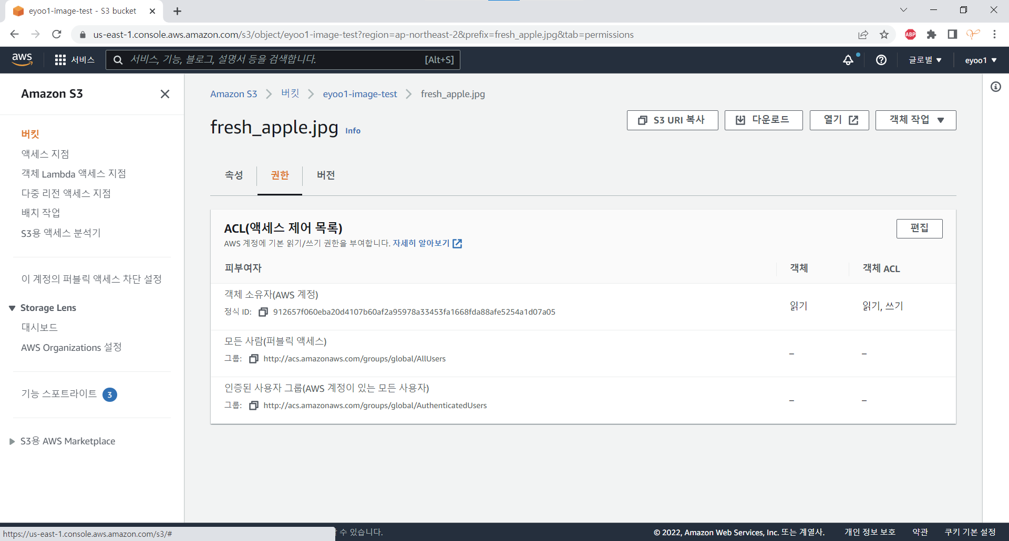Click the 열기 button
The image size is (1009, 541).
click(839, 120)
